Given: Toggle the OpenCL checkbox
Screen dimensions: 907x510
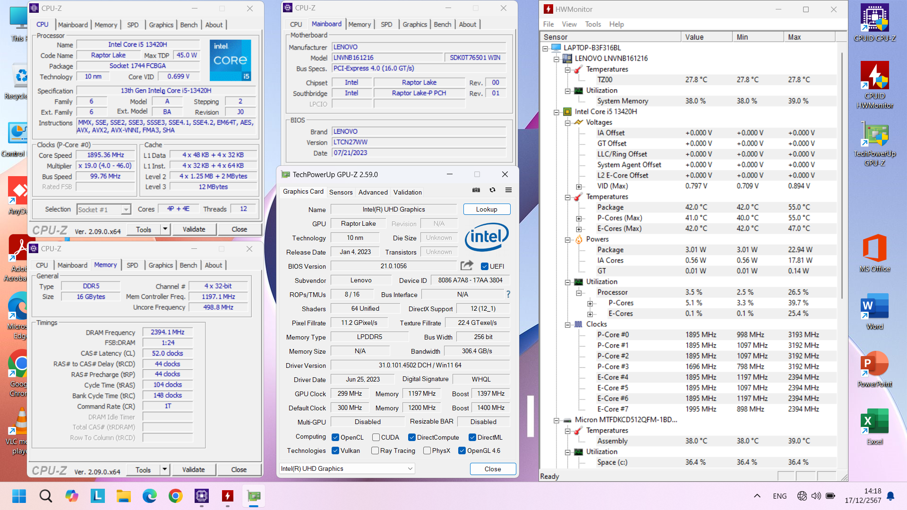Looking at the screenshot, I should [335, 437].
